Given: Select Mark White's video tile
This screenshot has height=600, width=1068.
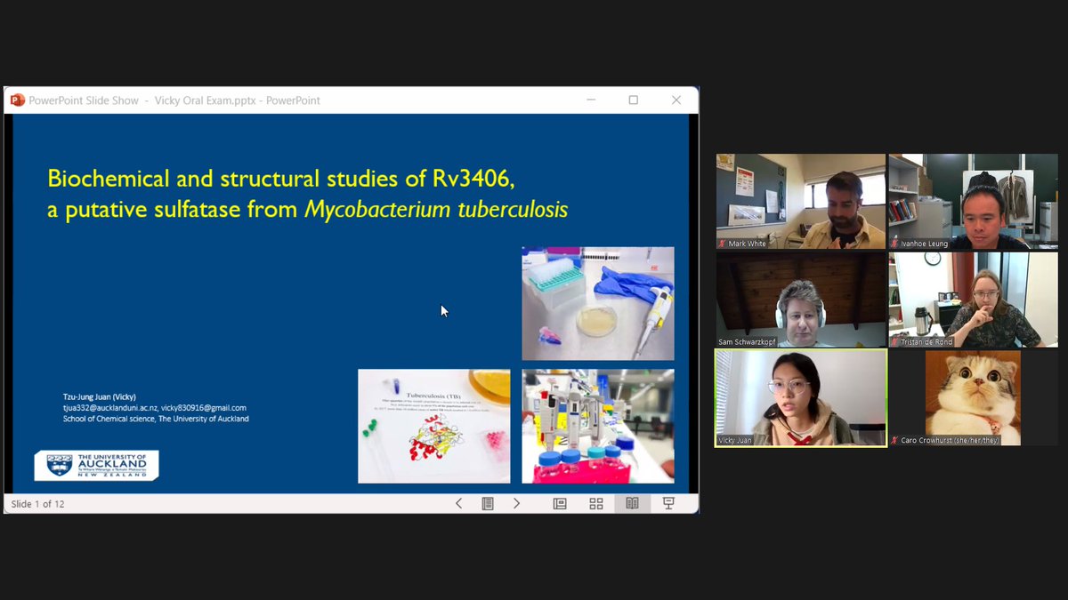Looking at the screenshot, I should pos(801,201).
